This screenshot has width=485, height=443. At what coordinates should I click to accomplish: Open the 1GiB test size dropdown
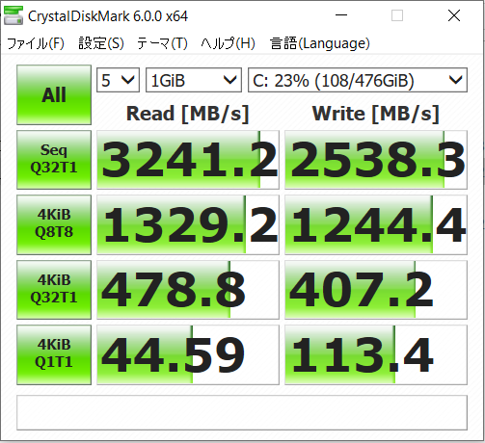click(194, 80)
